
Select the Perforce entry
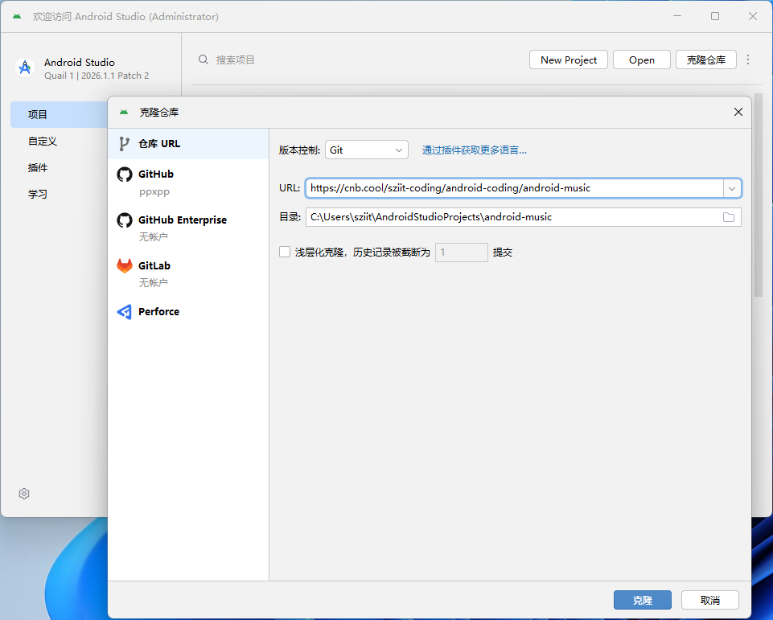coord(188,311)
